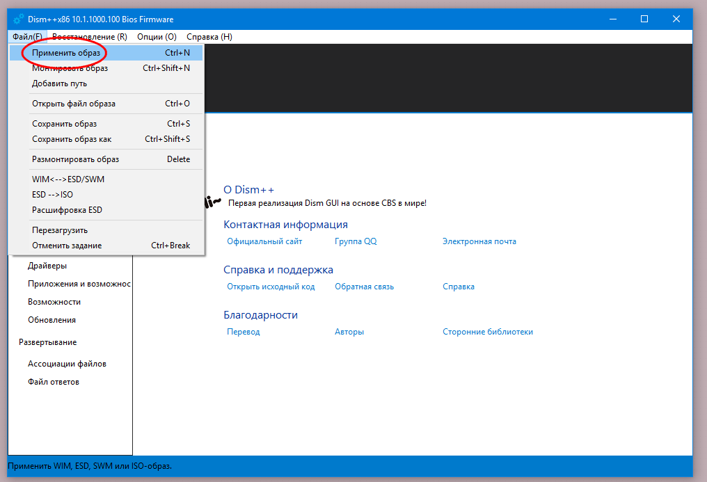Close the Dism++ window
707x482 pixels.
coord(676,19)
